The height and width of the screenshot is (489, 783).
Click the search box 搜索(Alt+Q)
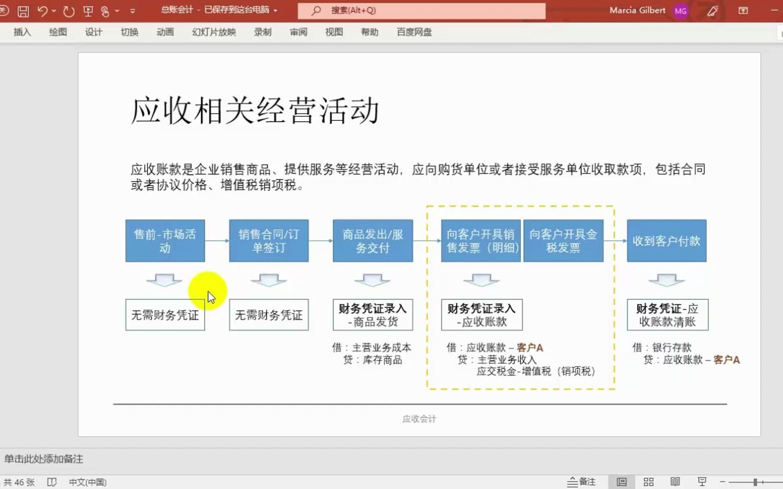pyautogui.click(x=421, y=10)
